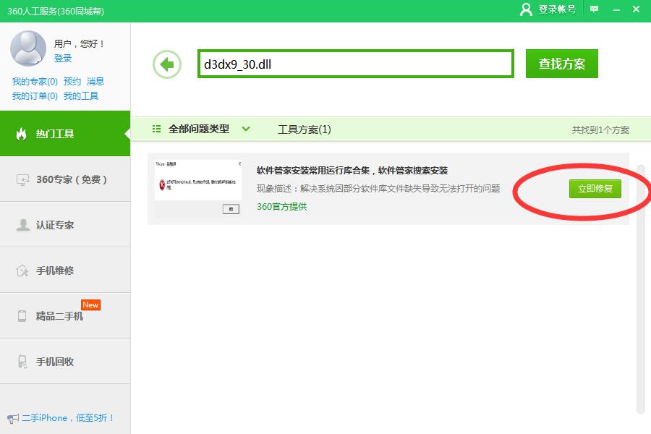Click the repair icon beside 手机维修
This screenshot has height=434, width=651.
tap(22, 271)
